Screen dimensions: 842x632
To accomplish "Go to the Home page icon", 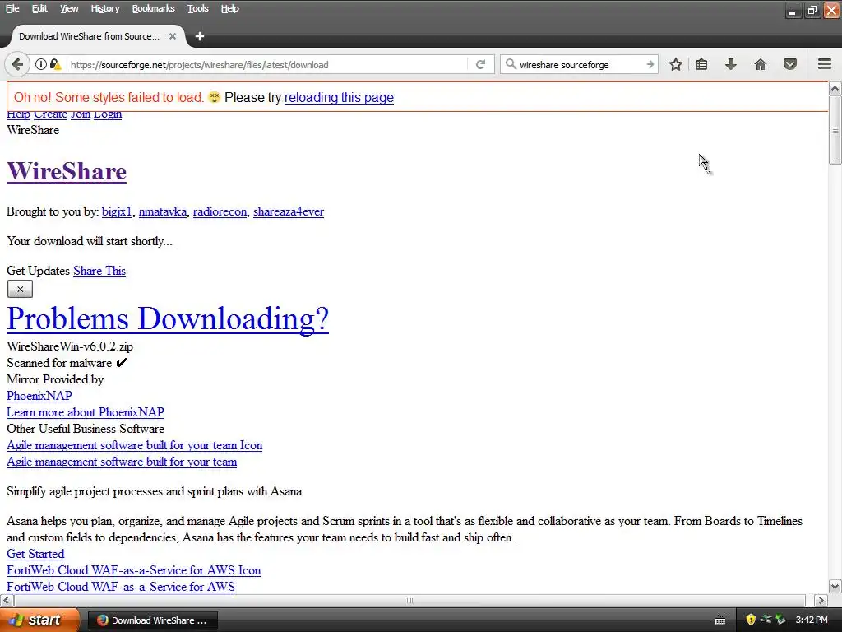I will (761, 64).
